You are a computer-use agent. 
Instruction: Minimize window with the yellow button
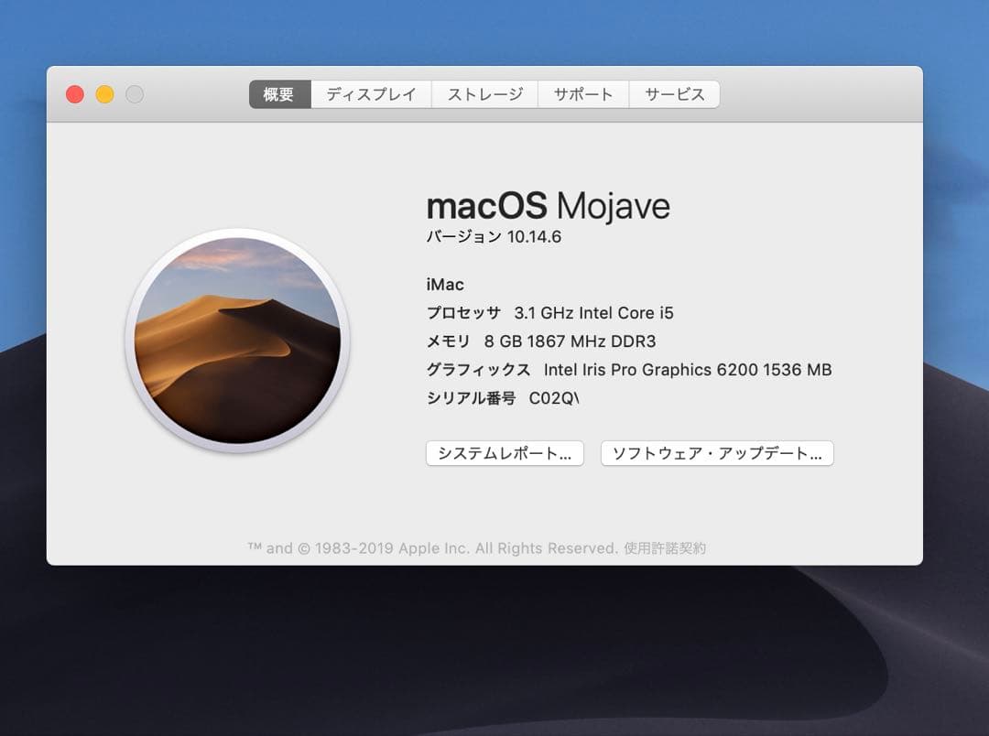104,94
